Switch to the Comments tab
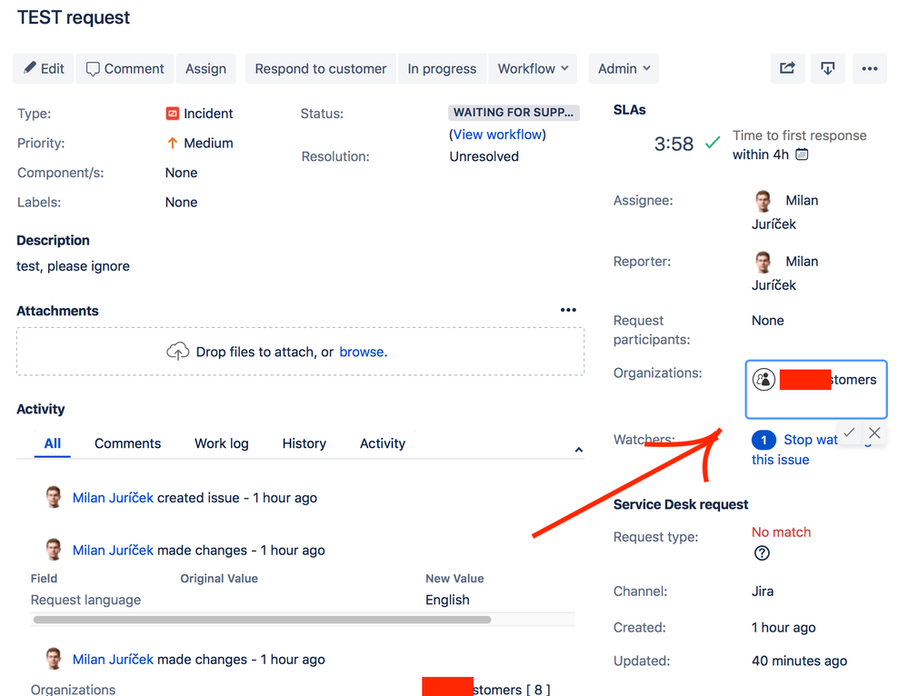908x696 pixels. coord(127,443)
